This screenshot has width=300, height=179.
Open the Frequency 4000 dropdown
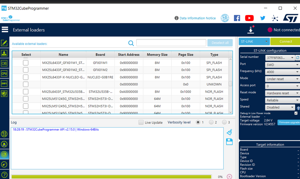[x=282, y=72]
